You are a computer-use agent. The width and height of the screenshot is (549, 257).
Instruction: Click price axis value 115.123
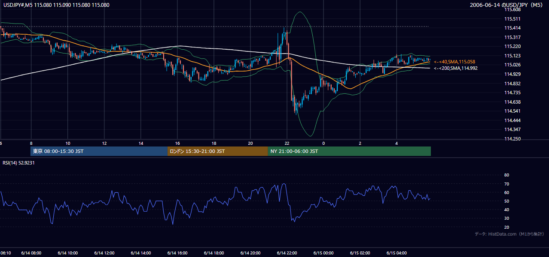pos(512,56)
